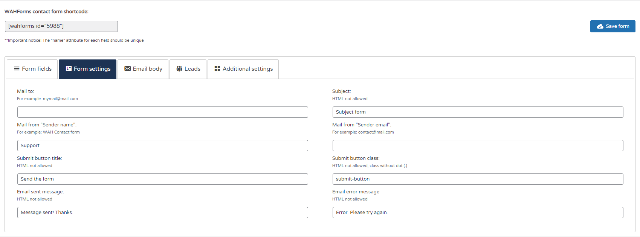Click the Submit button class field
The width and height of the screenshot is (640, 237).
(x=478, y=179)
